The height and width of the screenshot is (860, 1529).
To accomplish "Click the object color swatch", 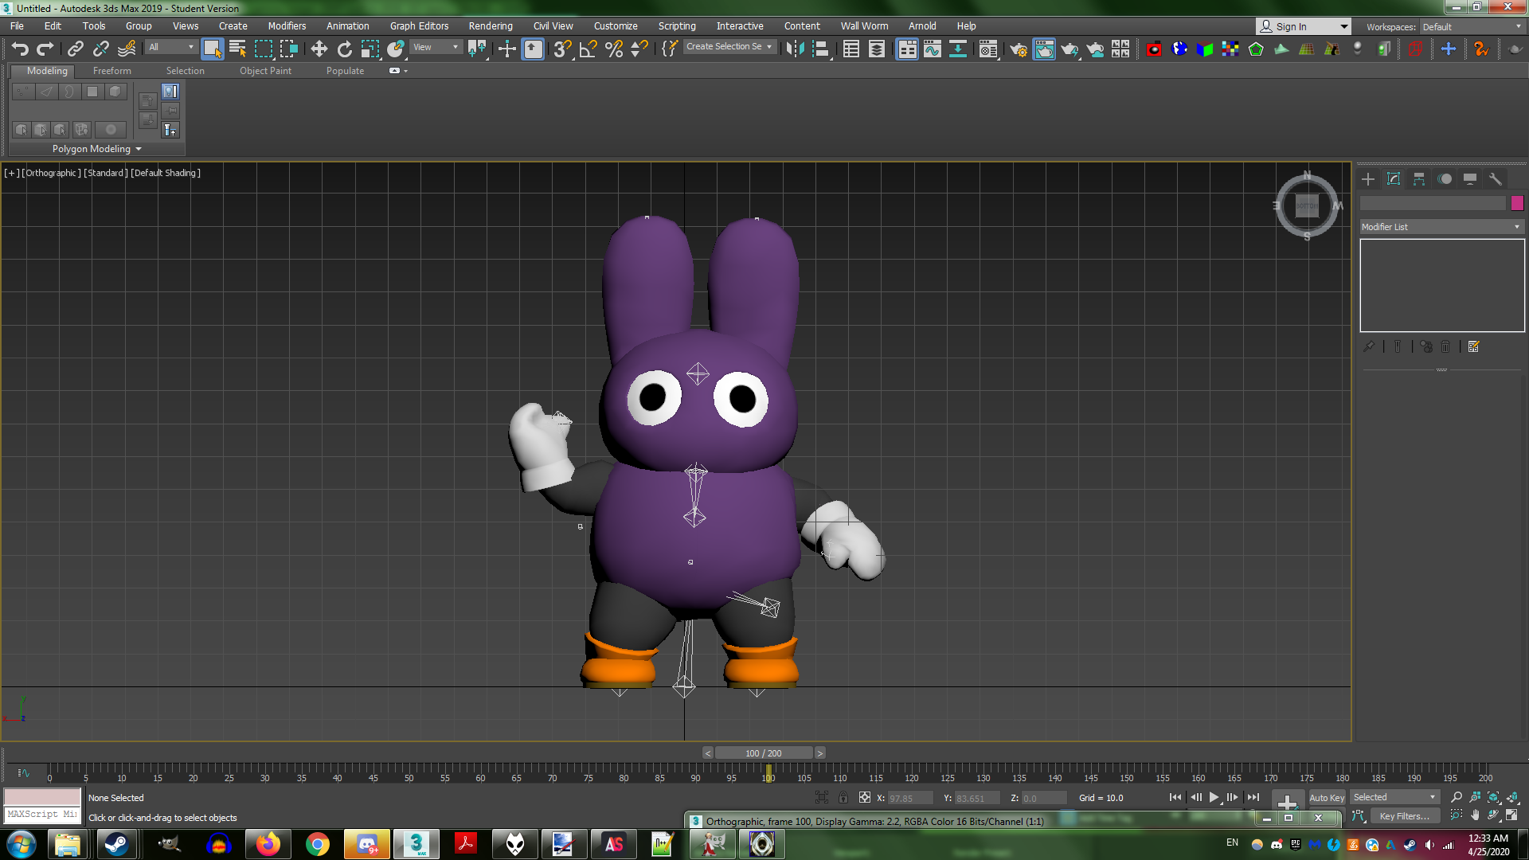I will coord(1517,203).
